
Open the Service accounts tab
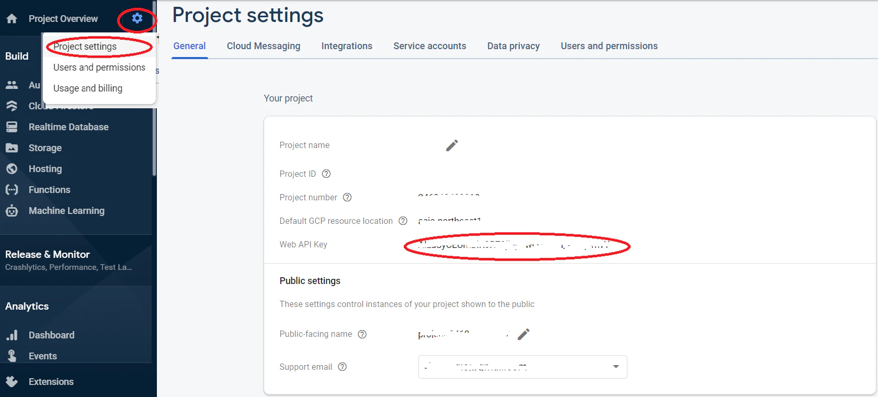tap(430, 46)
